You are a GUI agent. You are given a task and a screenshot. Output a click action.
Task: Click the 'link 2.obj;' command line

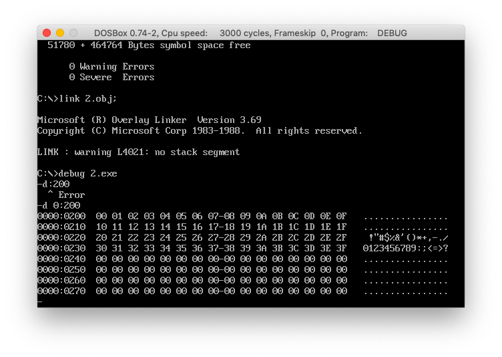tap(77, 98)
